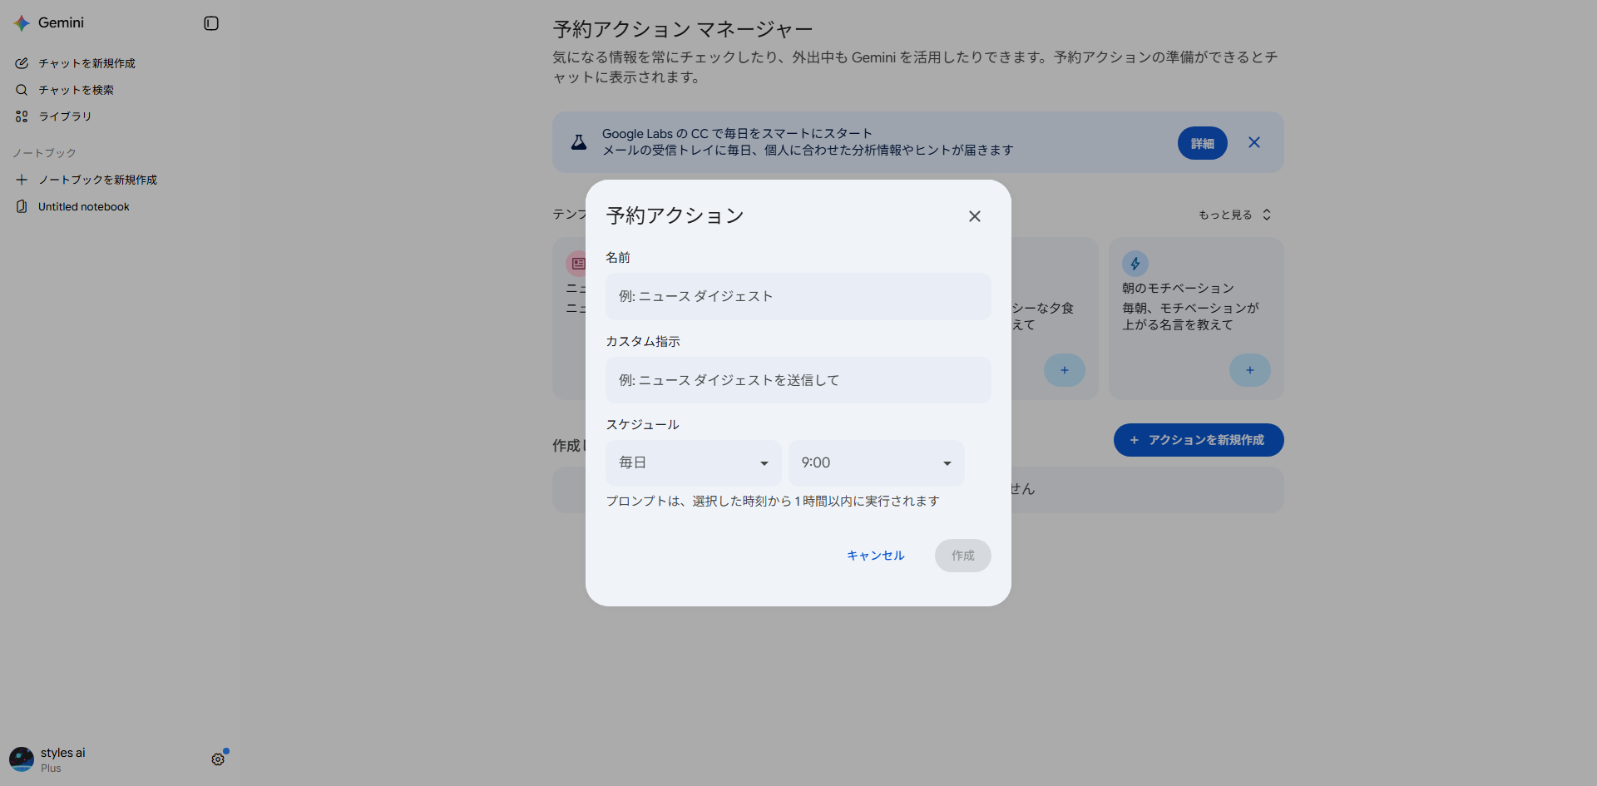Open the 毎日 frequency dropdown

coord(694,463)
